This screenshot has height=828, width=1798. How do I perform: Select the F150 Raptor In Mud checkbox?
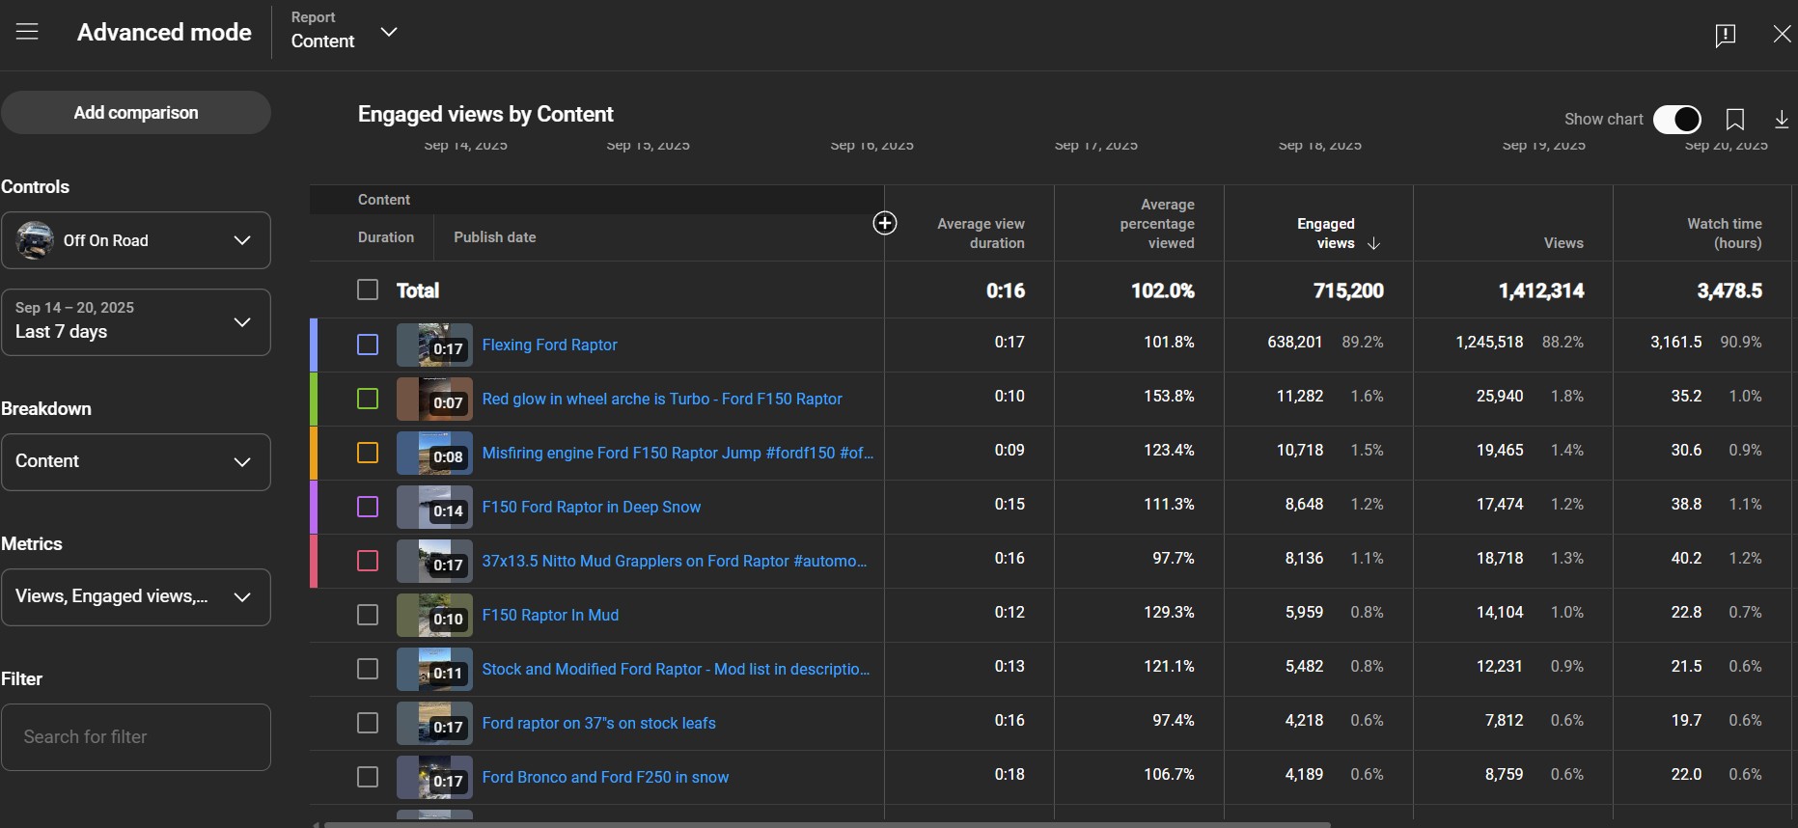point(368,615)
